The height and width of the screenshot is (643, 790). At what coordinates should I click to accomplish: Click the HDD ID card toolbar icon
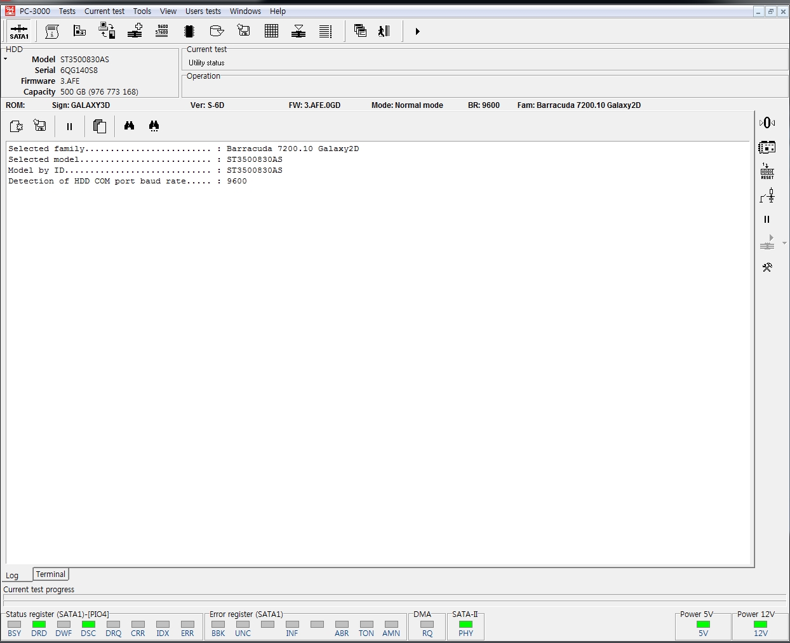coord(79,30)
